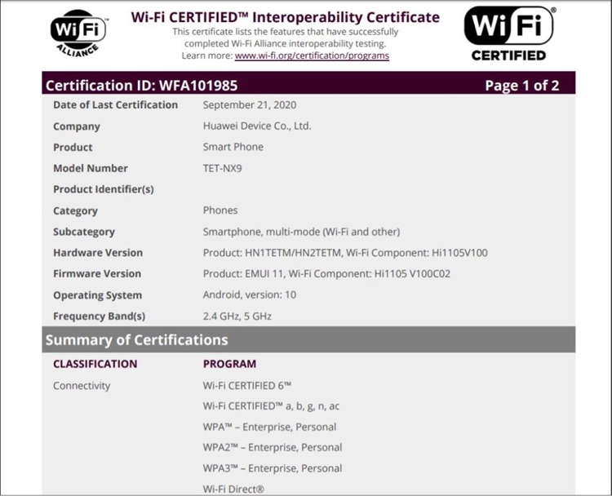Viewport: 612px width, 496px height.
Task: Select the Wi-Fi CERTIFIED 6 program entry
Action: click(246, 386)
